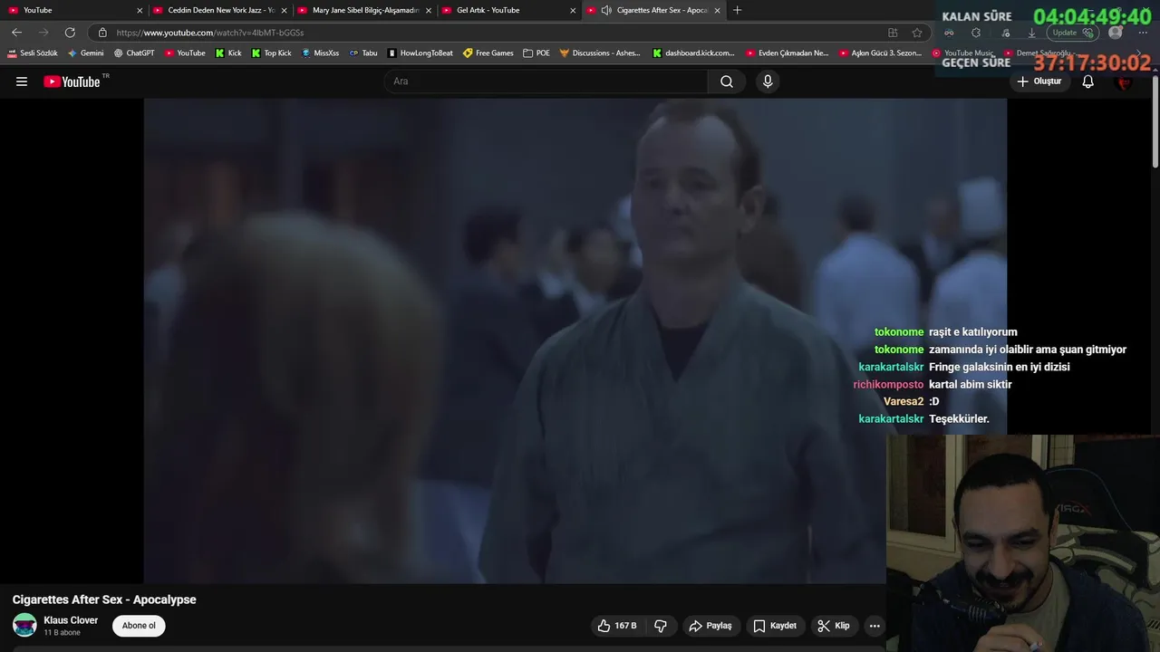Show more bookmarks via overflow chevron
Image resolution: width=1160 pixels, height=652 pixels.
tap(1139, 53)
